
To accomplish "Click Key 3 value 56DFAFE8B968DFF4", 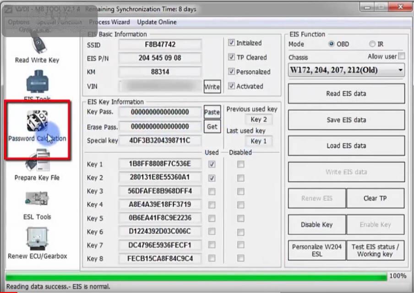I will (x=160, y=191).
